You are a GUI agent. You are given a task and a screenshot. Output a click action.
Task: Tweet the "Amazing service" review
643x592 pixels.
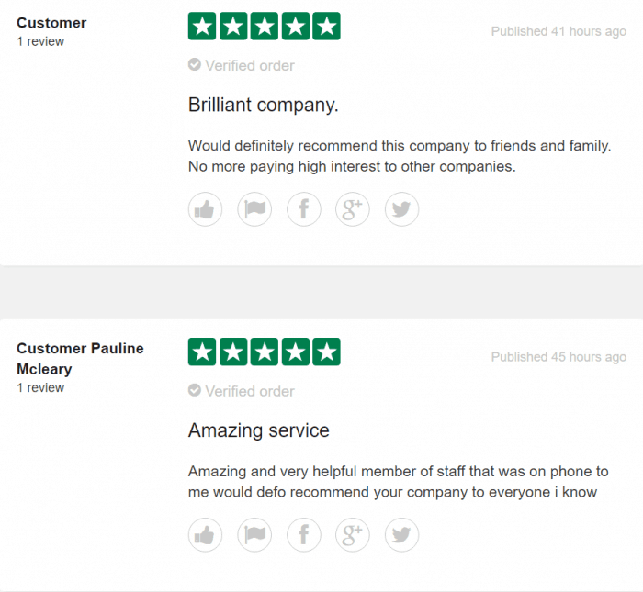point(401,534)
